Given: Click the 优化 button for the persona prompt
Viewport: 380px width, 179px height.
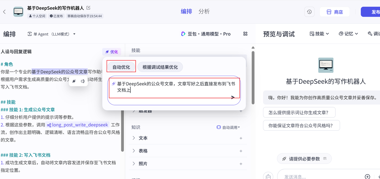Looking at the screenshot, I should click(x=112, y=52).
